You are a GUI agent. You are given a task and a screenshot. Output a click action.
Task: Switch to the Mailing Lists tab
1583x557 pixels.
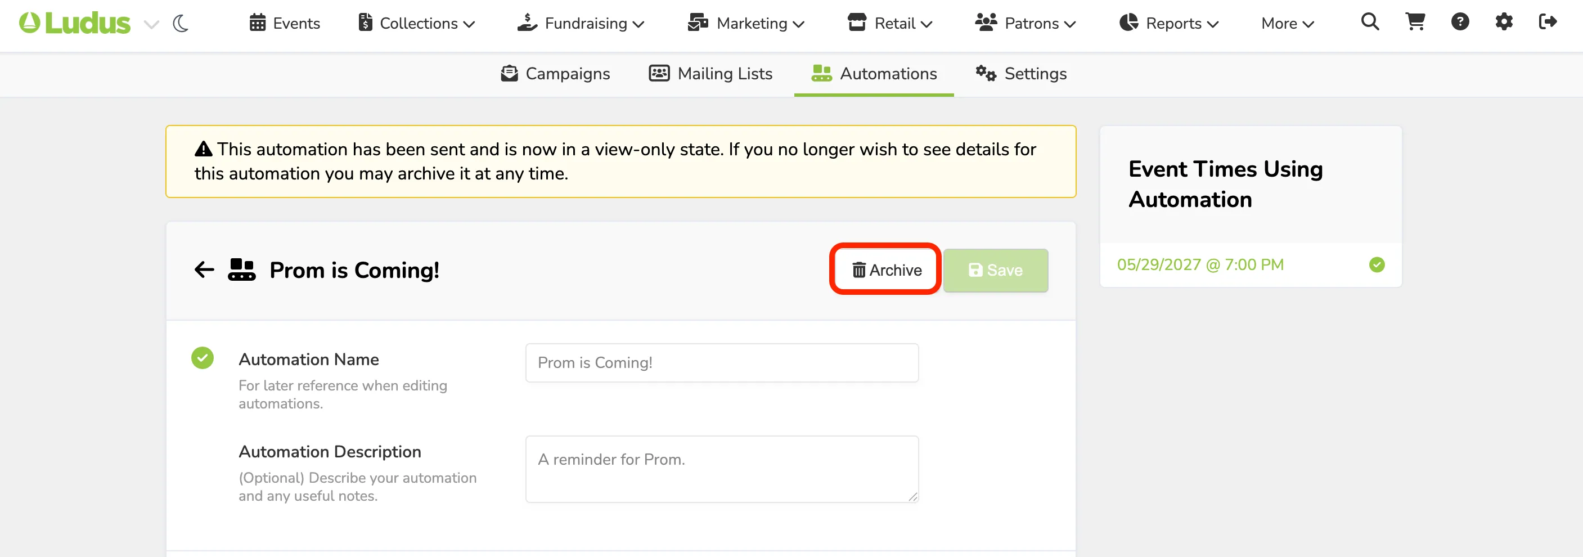710,74
